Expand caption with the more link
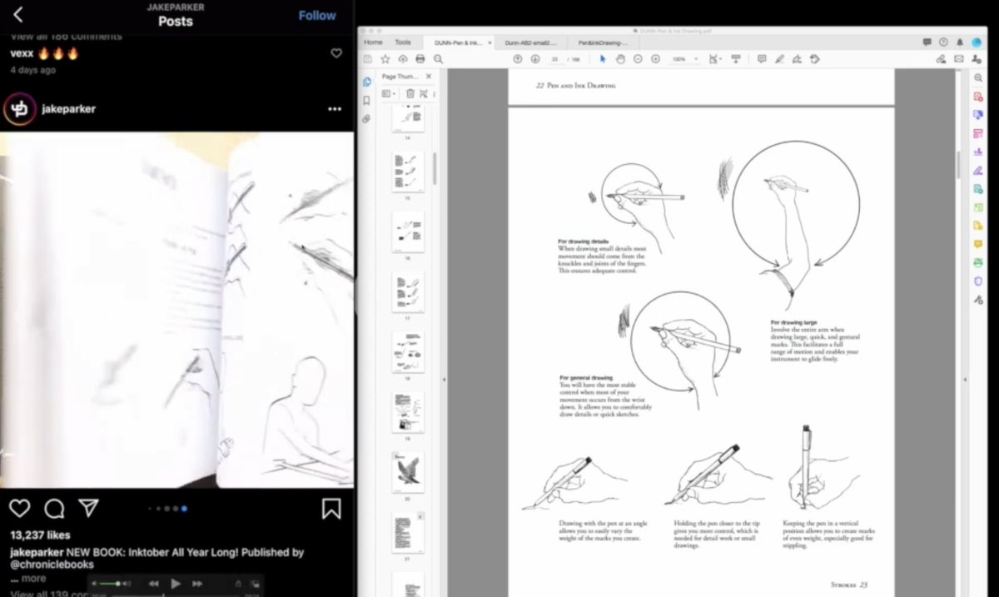This screenshot has height=597, width=999. point(32,578)
